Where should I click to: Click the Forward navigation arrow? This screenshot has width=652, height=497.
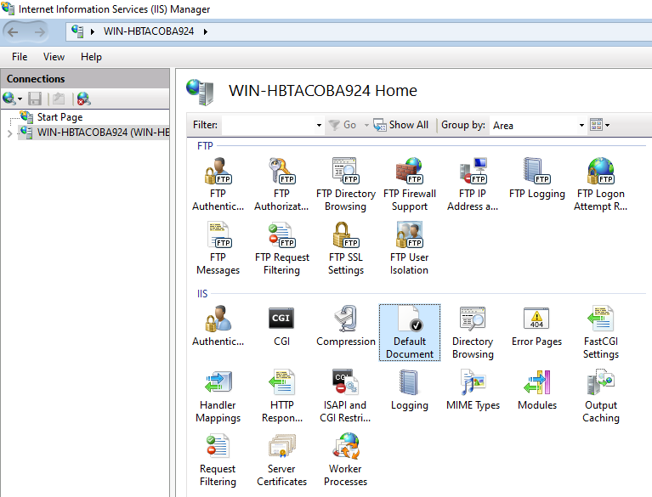40,32
